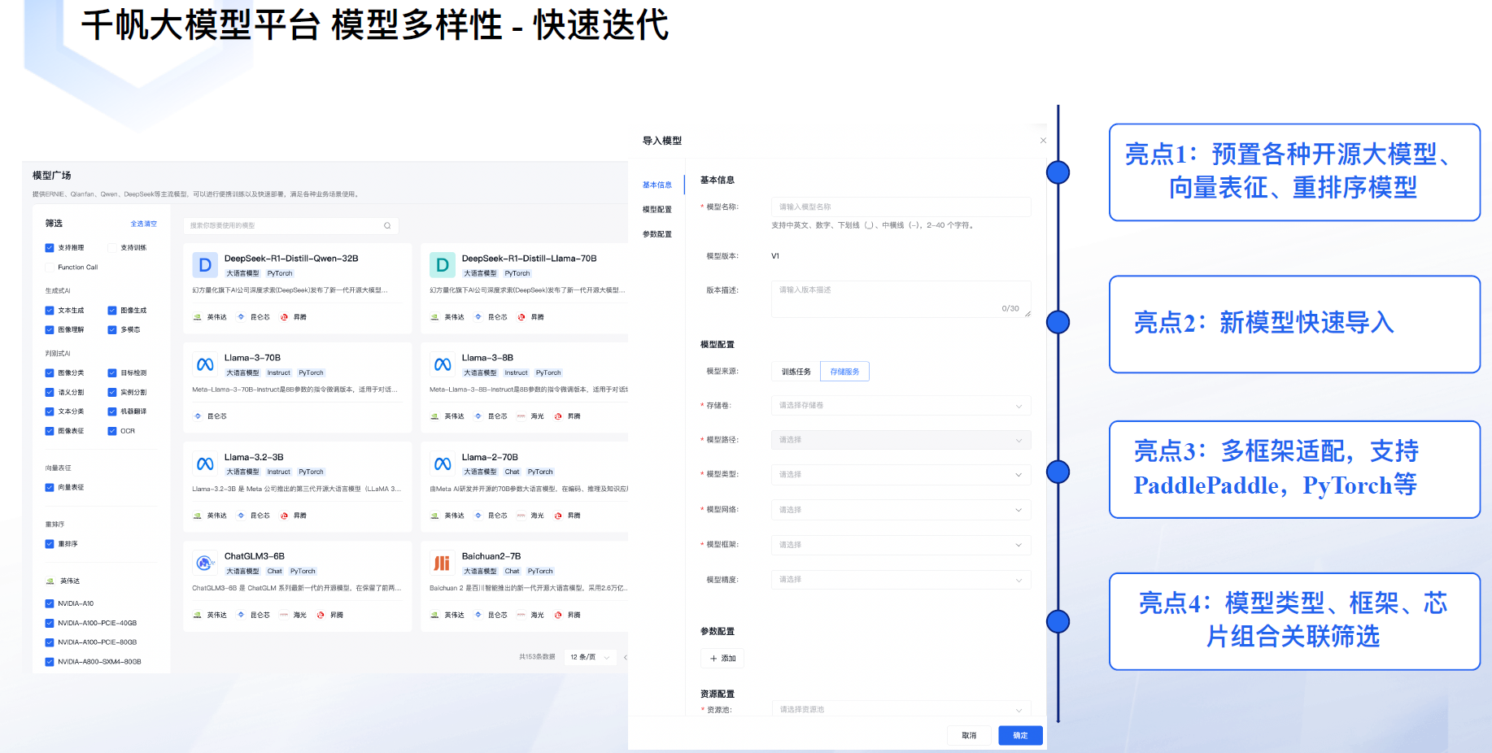Uncheck the 支持推理 checkbox
The height and width of the screenshot is (753, 1492).
tap(50, 248)
